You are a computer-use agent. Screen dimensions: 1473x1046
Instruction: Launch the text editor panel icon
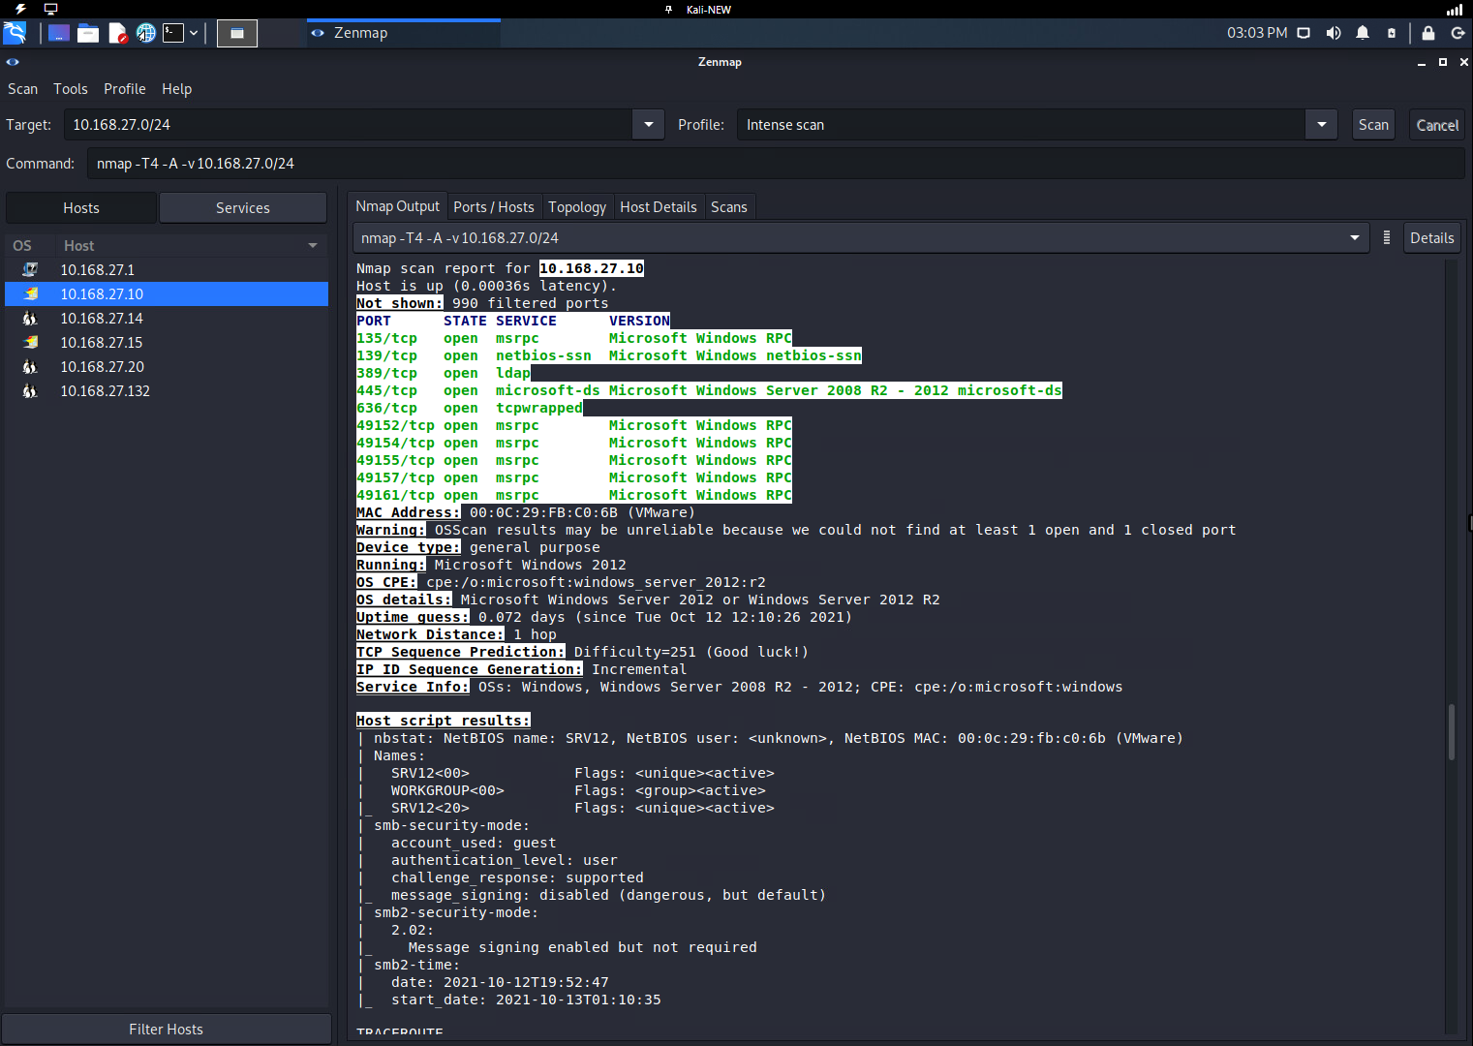(117, 33)
